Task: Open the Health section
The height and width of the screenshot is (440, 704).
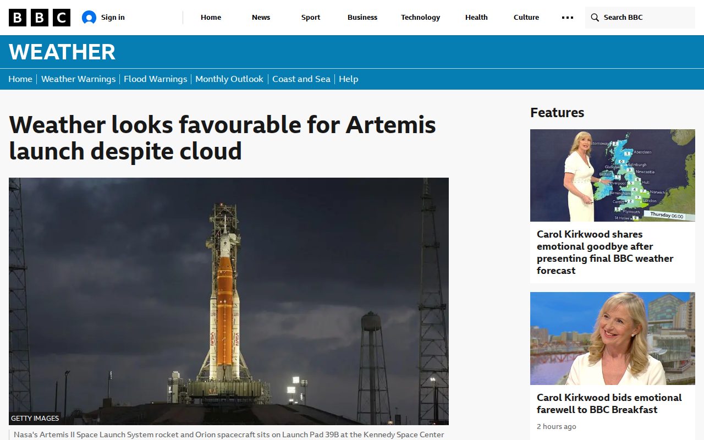Action: (476, 18)
